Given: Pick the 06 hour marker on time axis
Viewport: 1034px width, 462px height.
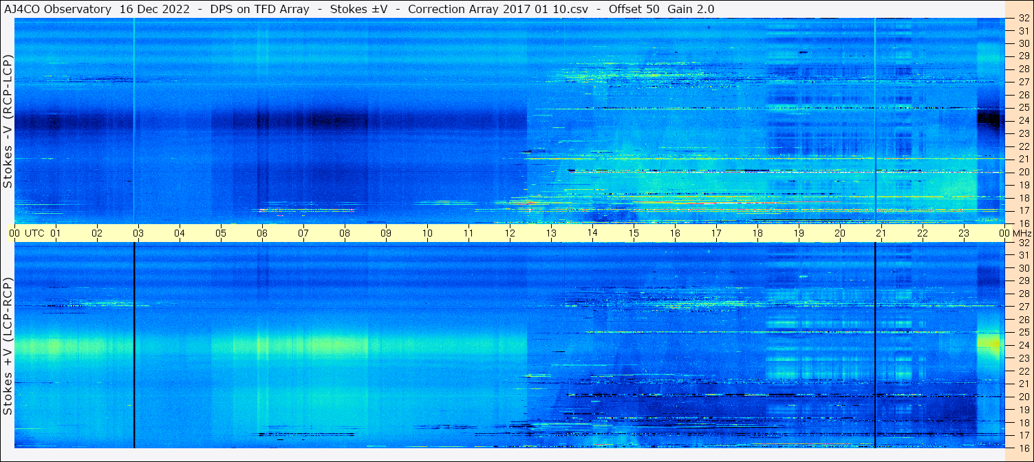Looking at the screenshot, I should pos(262,233).
